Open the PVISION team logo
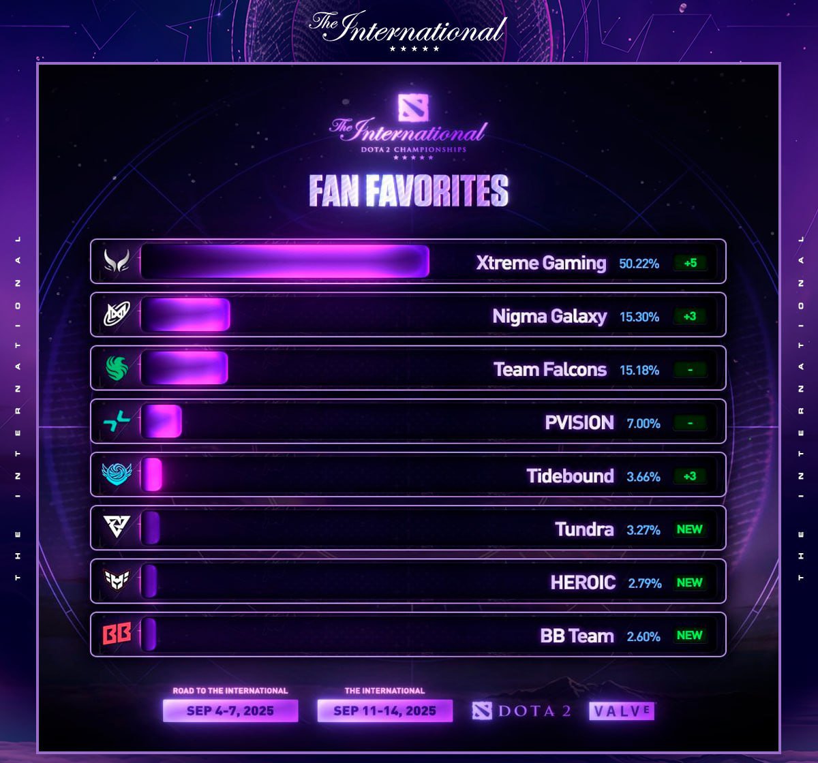Viewport: 818px width, 763px height. [x=116, y=422]
